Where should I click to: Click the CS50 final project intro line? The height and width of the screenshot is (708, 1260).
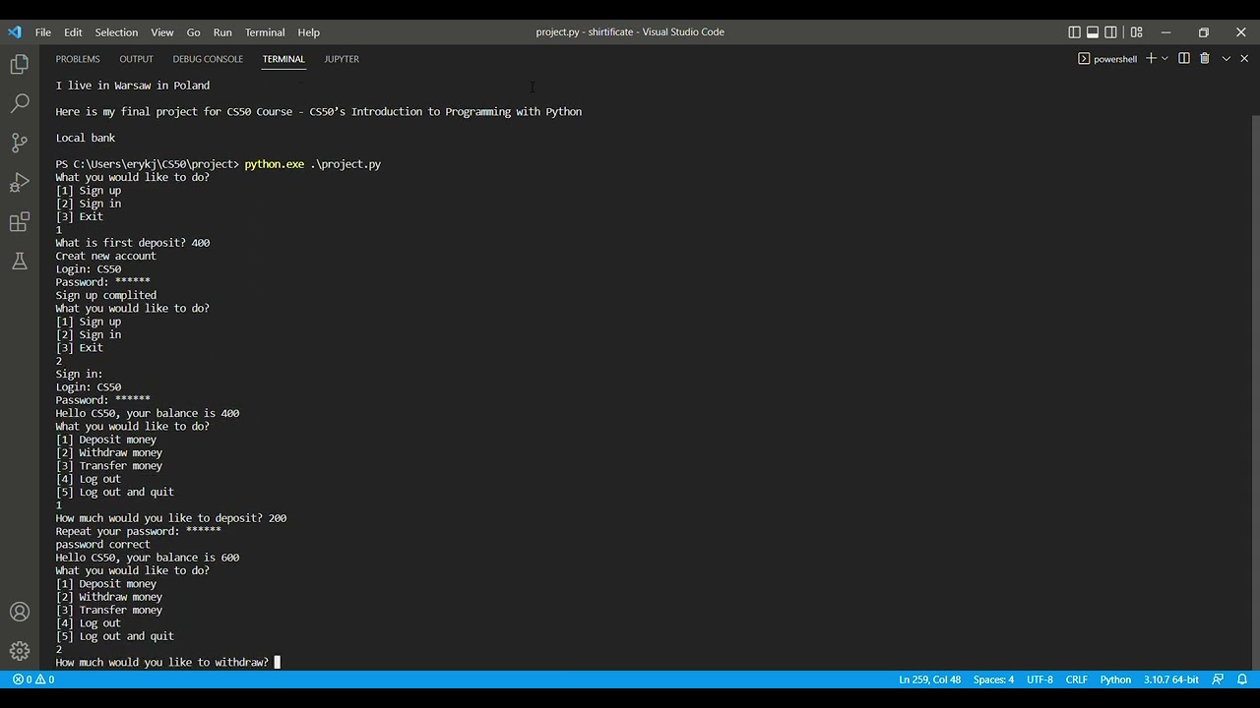[319, 112]
